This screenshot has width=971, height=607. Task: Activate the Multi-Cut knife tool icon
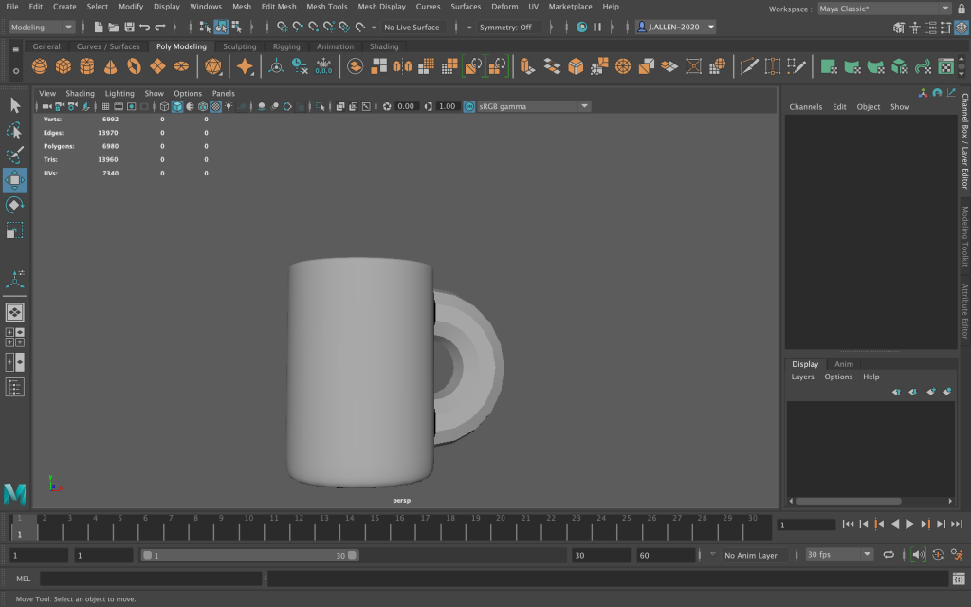749,66
